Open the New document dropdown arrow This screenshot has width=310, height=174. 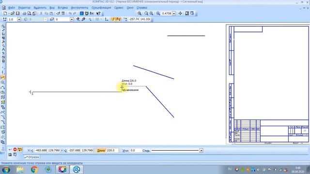point(9,14)
